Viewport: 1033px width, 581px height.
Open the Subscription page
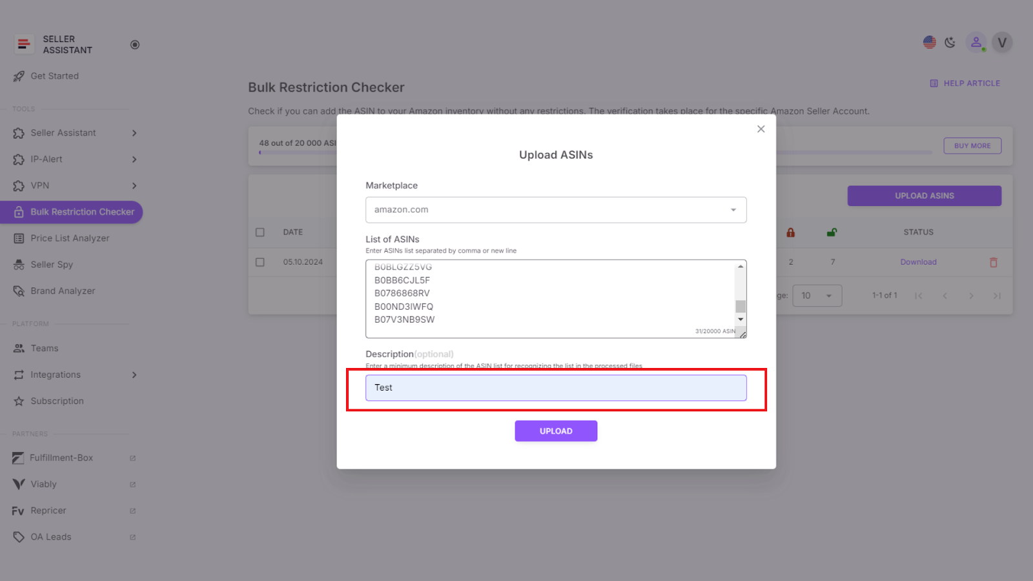pyautogui.click(x=57, y=400)
